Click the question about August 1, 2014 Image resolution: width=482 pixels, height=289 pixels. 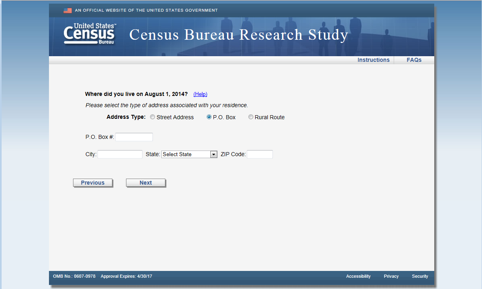pos(136,94)
